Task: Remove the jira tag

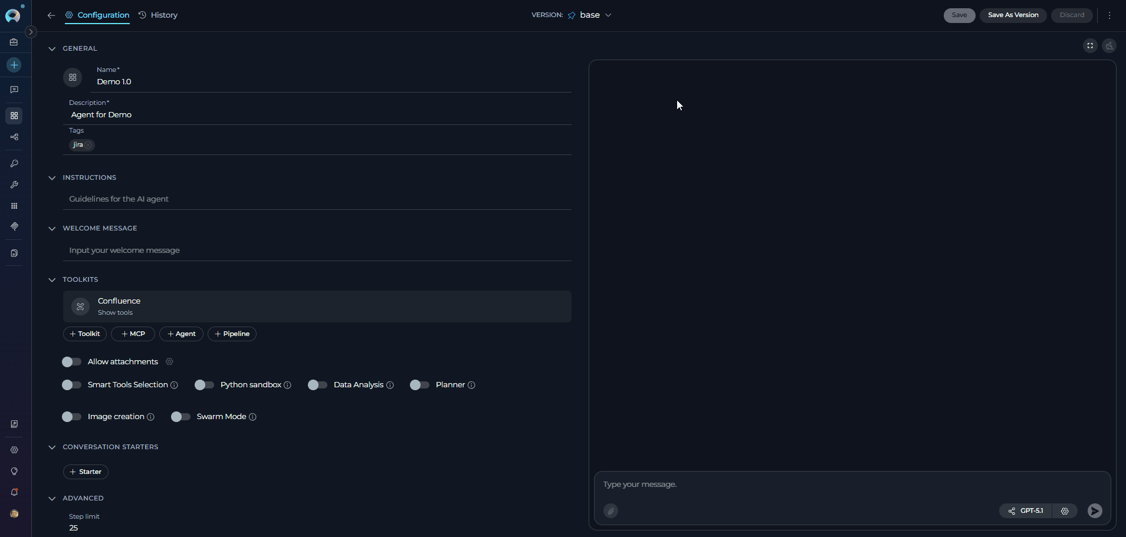Action: 88,145
